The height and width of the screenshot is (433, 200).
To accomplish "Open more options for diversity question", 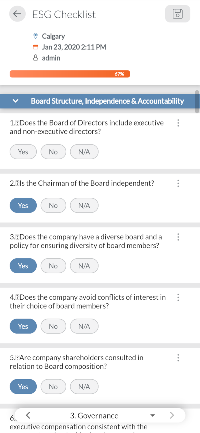I will (178, 237).
